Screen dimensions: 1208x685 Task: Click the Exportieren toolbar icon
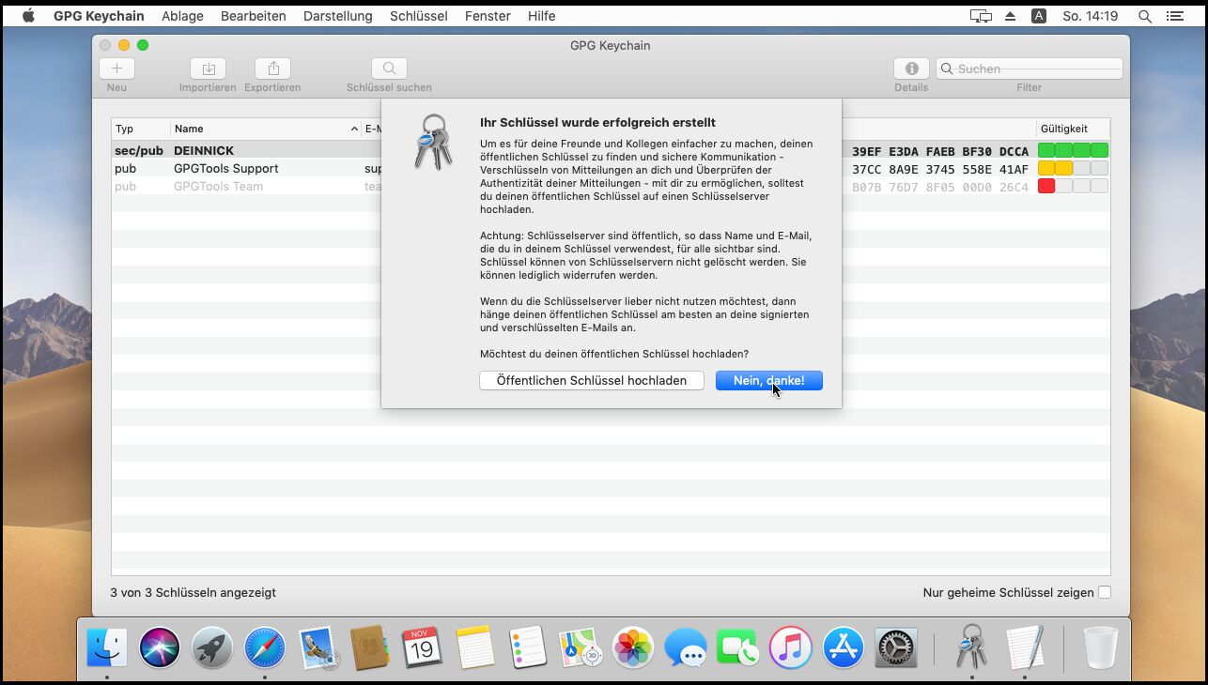coord(272,68)
